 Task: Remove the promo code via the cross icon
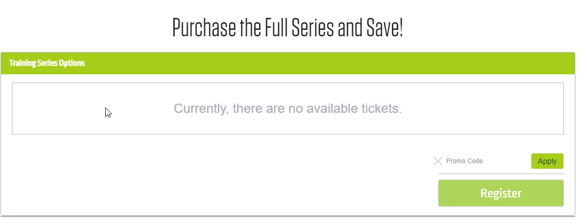click(x=438, y=161)
